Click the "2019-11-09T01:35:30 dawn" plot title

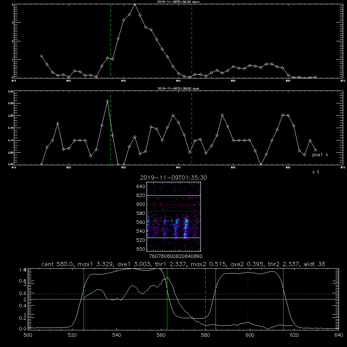tap(178, 2)
